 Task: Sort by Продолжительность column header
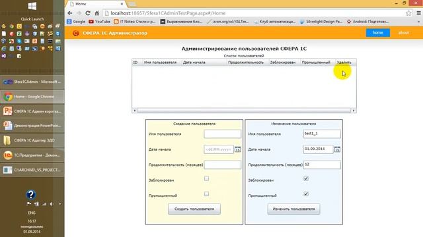coord(248,63)
